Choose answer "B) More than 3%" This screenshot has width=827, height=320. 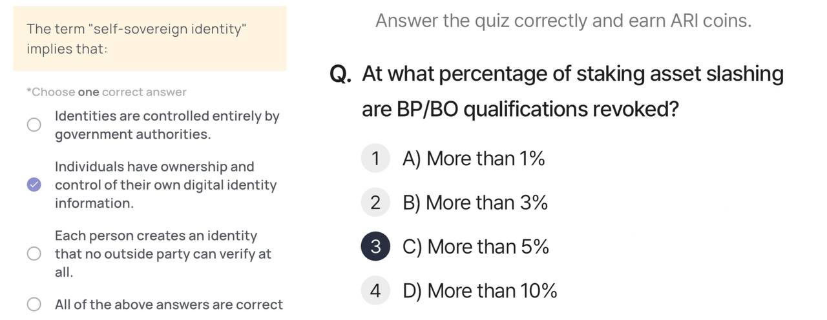click(475, 203)
